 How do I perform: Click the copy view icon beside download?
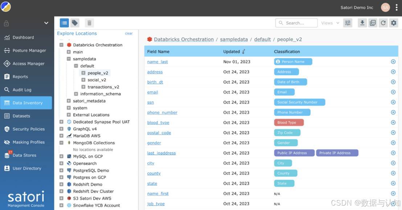tap(373, 23)
